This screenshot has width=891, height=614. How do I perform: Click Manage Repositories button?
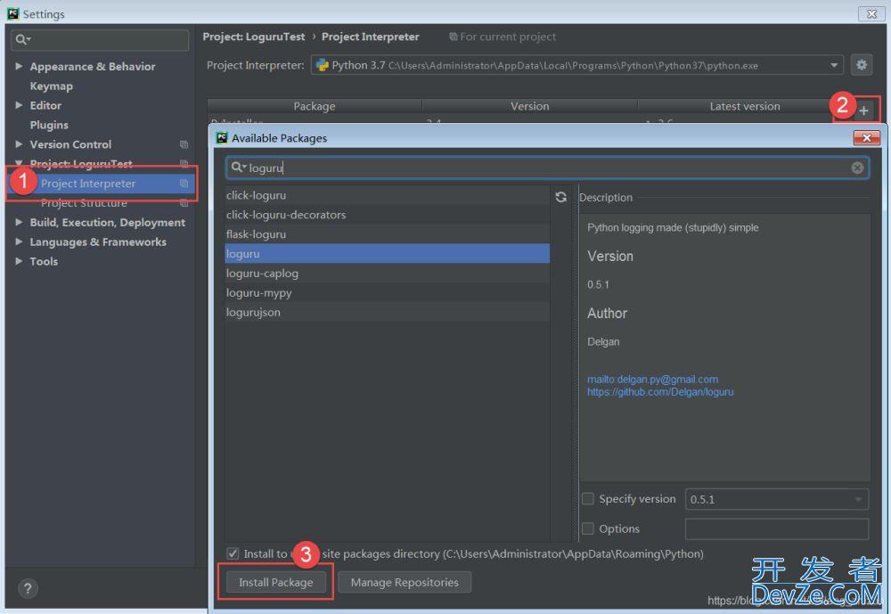click(x=405, y=582)
